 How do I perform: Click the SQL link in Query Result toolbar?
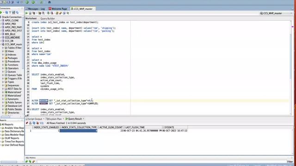[x=42, y=123]
